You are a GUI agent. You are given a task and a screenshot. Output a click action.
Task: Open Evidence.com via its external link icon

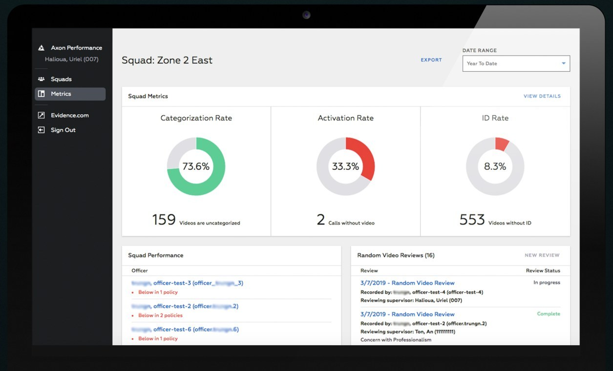[x=42, y=115]
